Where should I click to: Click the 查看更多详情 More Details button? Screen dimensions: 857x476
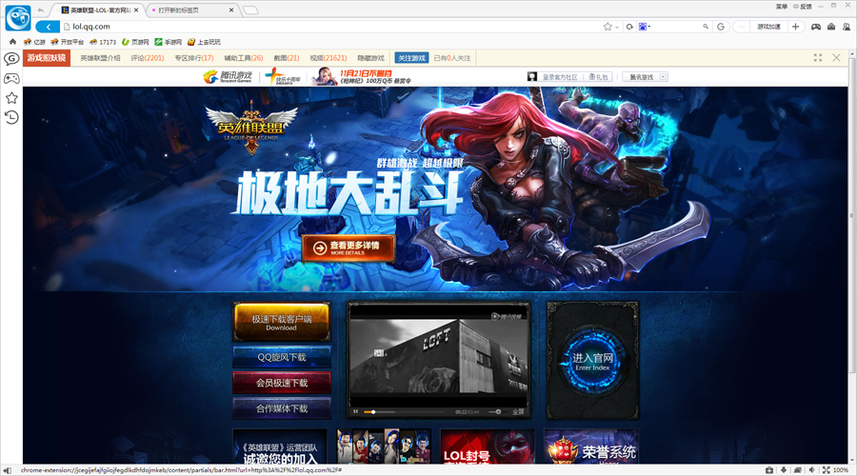(348, 248)
